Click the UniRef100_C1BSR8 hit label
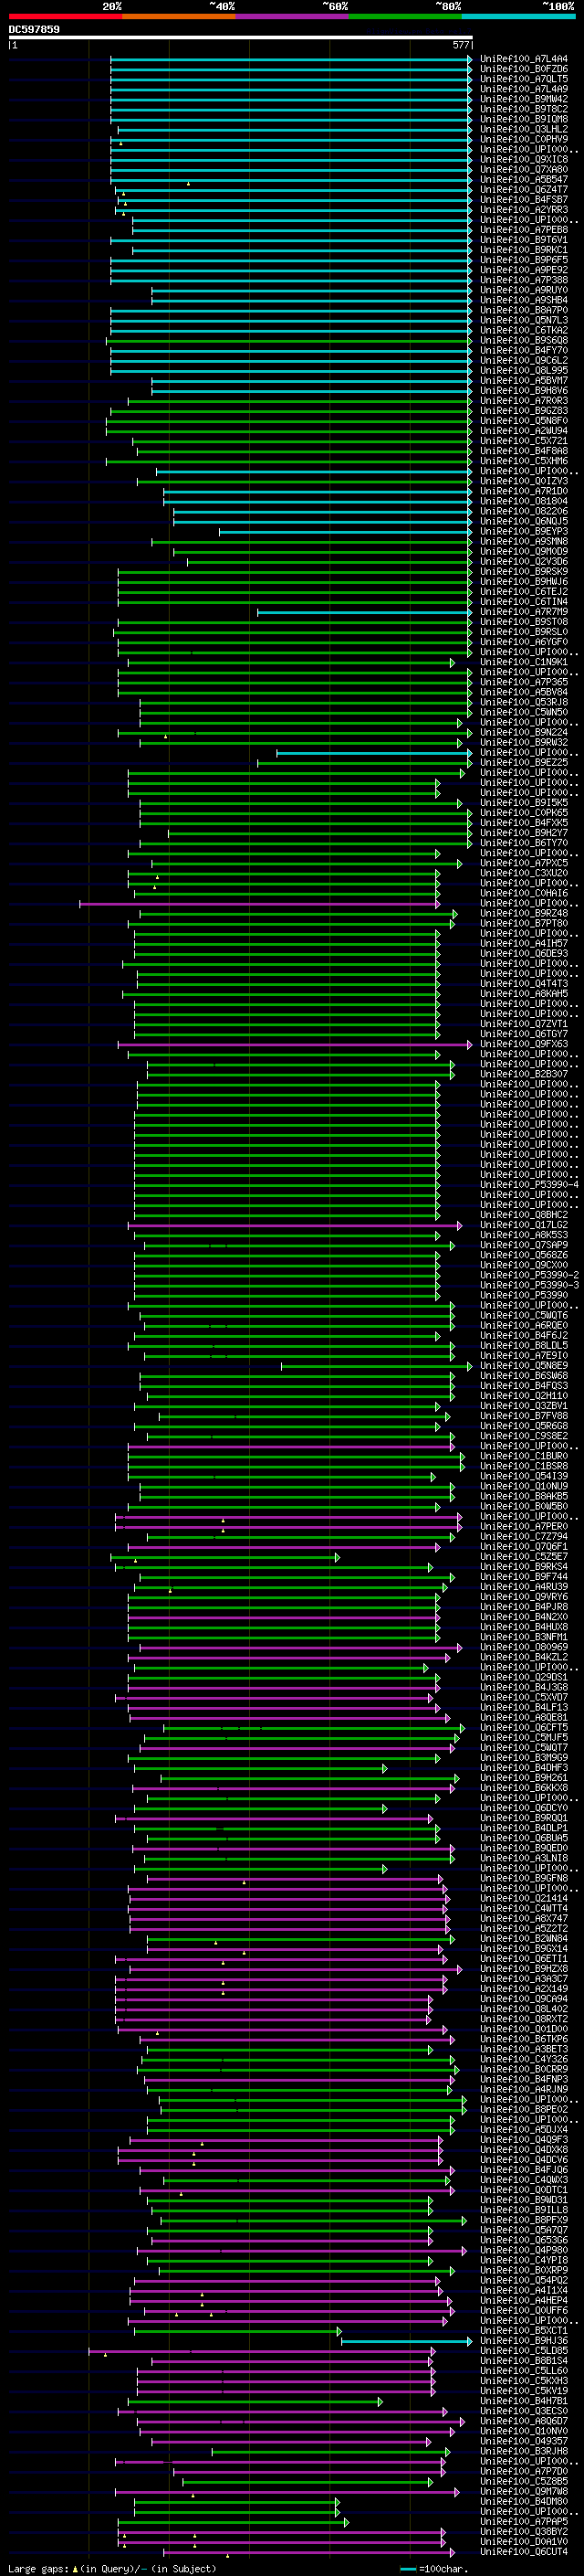Viewport: 584px width, 2576px height. [x=524, y=1466]
